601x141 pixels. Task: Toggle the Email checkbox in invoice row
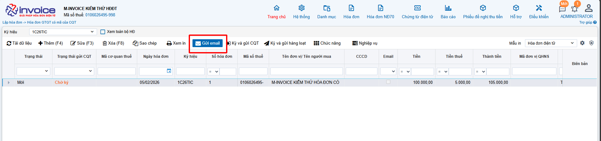pyautogui.click(x=388, y=82)
